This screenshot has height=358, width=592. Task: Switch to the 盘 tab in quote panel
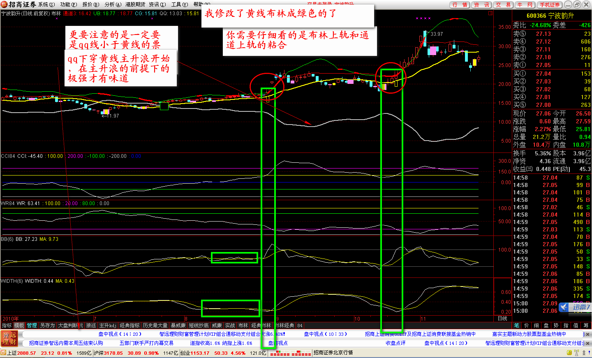tap(546, 325)
